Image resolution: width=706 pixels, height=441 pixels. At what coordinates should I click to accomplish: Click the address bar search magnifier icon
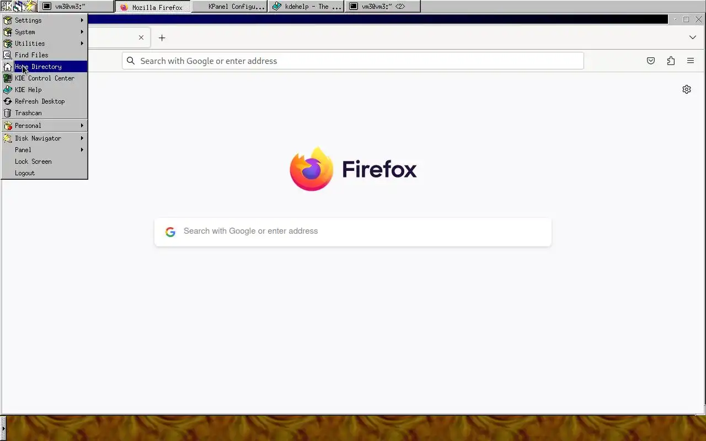[x=131, y=61]
